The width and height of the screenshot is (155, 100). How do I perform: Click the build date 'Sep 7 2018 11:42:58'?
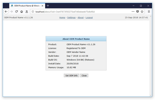(77, 56)
